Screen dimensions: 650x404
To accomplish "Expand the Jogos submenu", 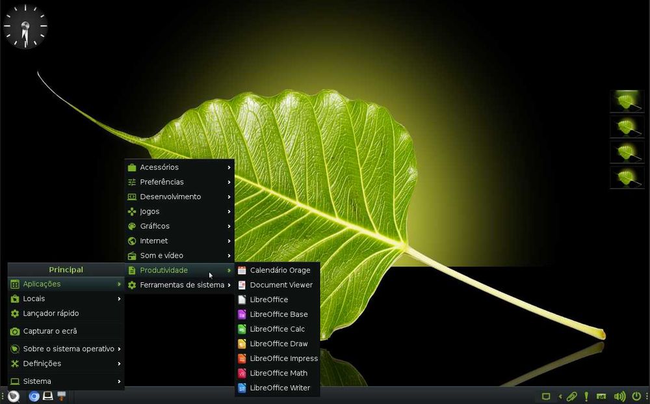I will [x=179, y=211].
